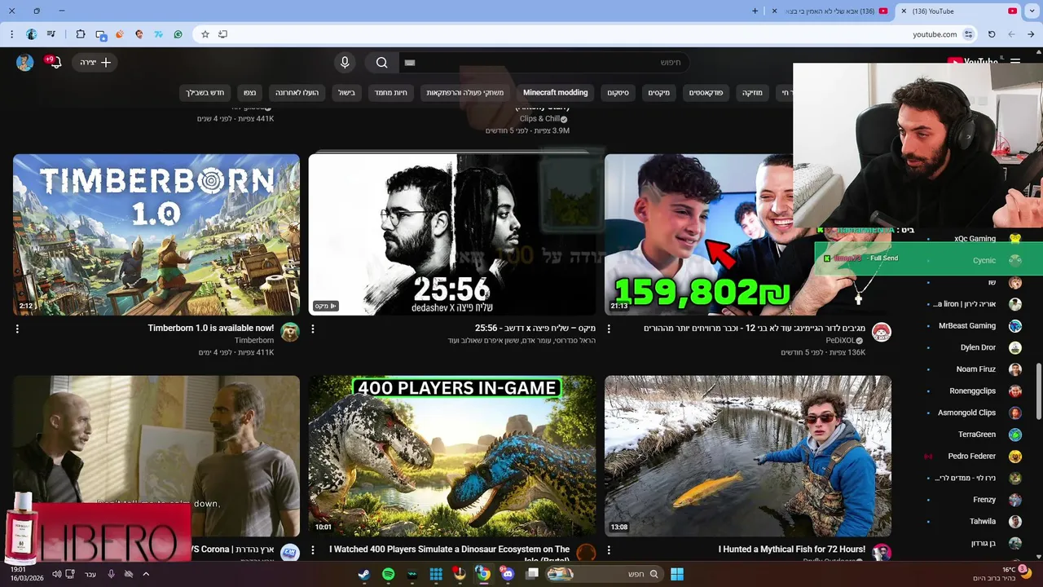Open the Google Chrome taskbar icon

(483, 574)
